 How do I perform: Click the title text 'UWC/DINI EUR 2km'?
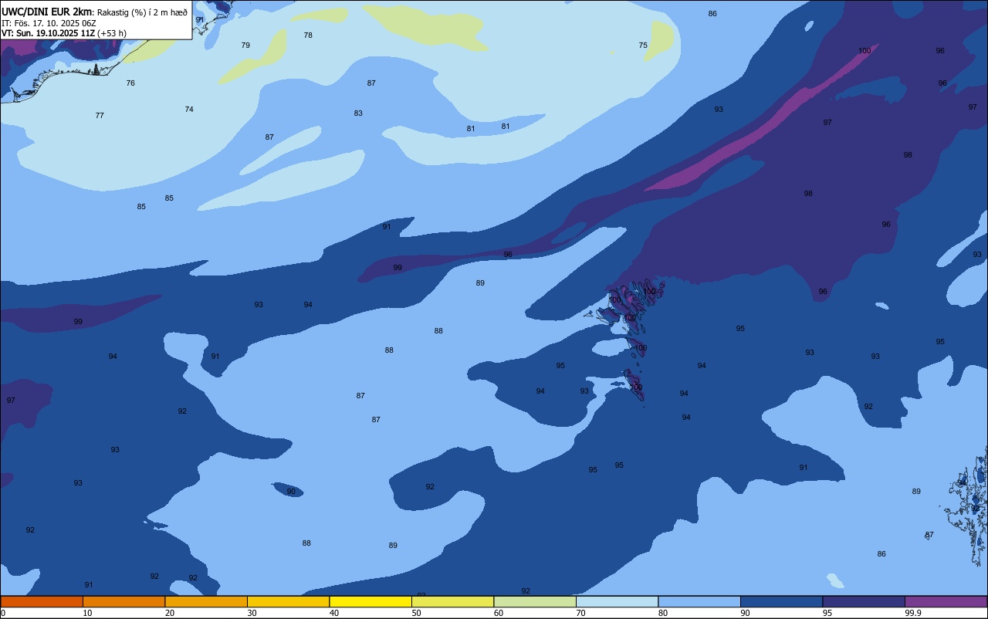47,12
